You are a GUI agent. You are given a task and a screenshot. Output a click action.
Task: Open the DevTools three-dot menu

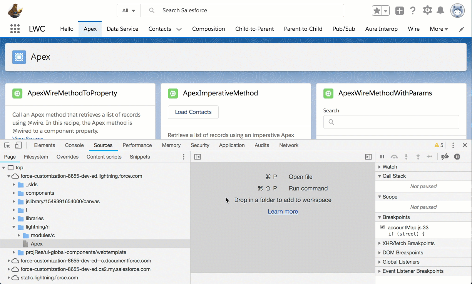pyautogui.click(x=453, y=145)
